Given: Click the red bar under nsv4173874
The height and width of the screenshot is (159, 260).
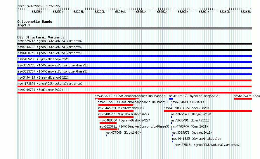Looking at the screenshot, I should pos(134,86).
